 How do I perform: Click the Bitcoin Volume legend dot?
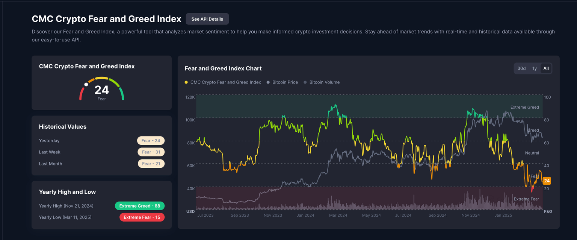305,82
